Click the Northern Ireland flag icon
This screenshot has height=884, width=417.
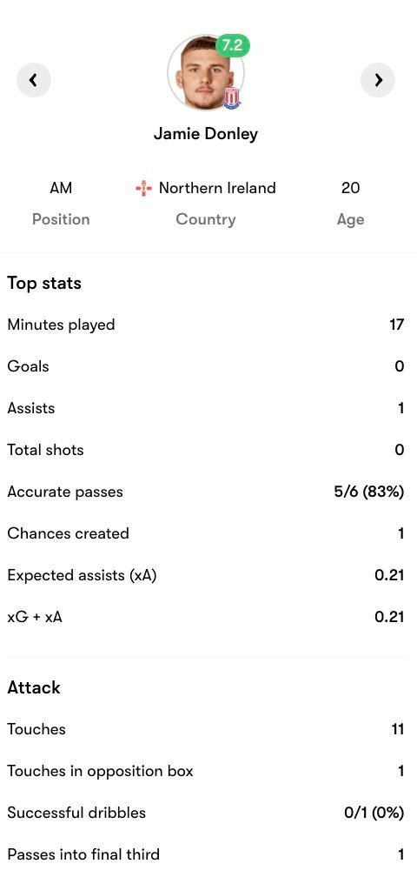coord(144,188)
